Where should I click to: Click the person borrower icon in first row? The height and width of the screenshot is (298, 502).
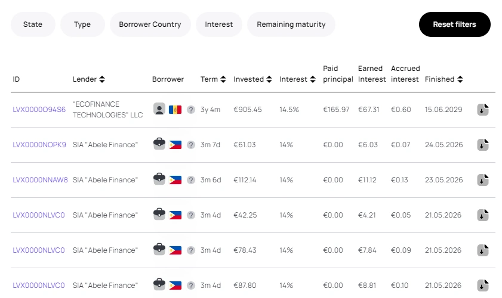click(159, 109)
